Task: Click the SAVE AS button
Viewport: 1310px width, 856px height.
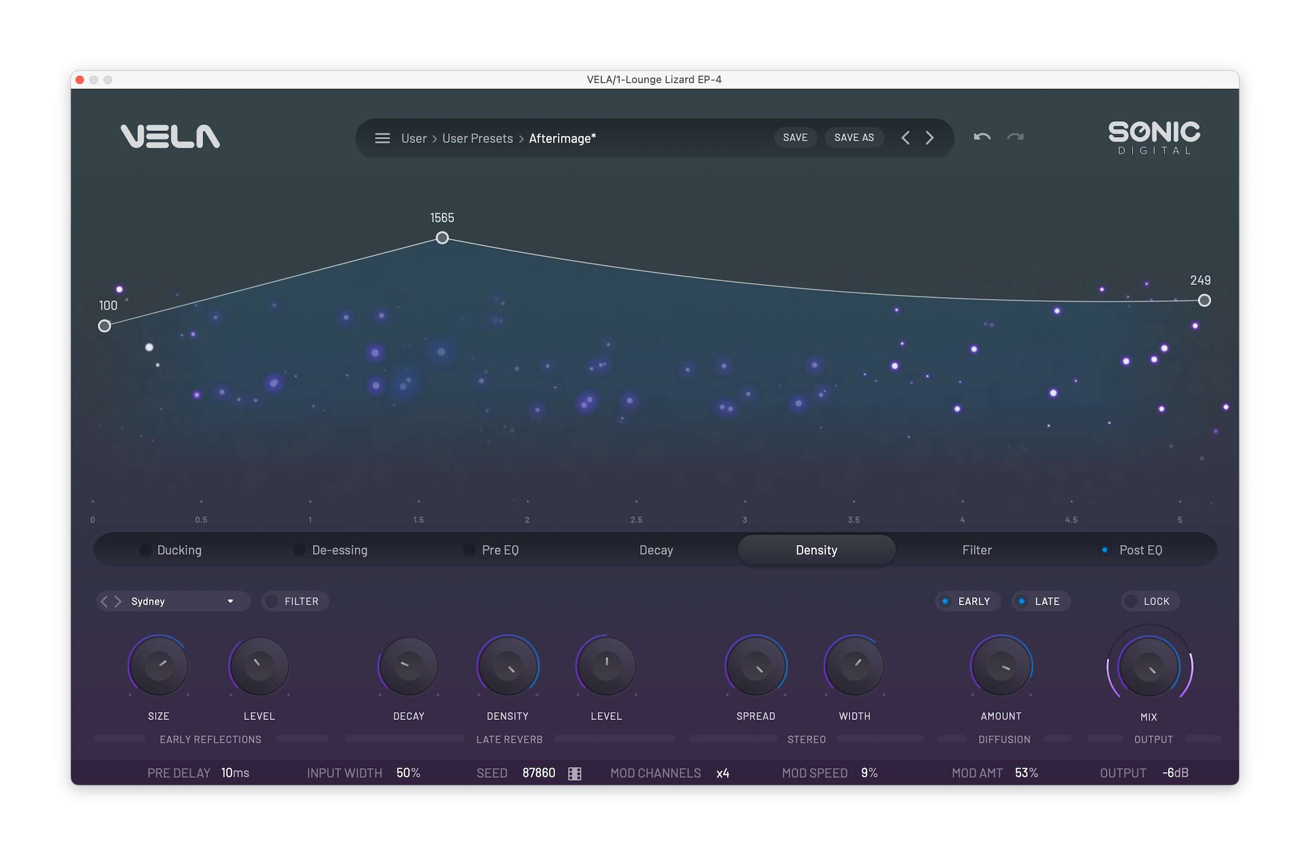Action: point(854,138)
